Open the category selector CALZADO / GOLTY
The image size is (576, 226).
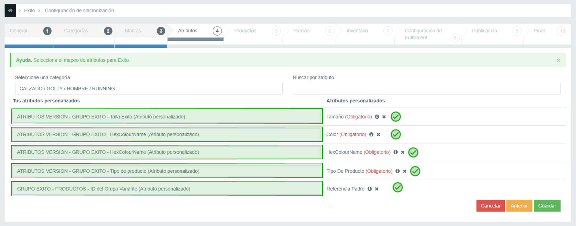tap(149, 88)
